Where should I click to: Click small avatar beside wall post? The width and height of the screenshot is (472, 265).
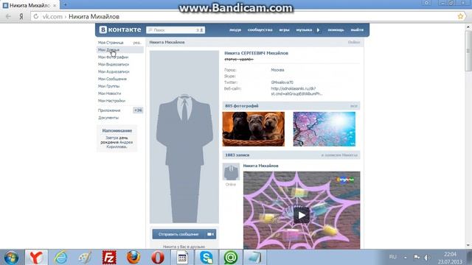tap(231, 172)
